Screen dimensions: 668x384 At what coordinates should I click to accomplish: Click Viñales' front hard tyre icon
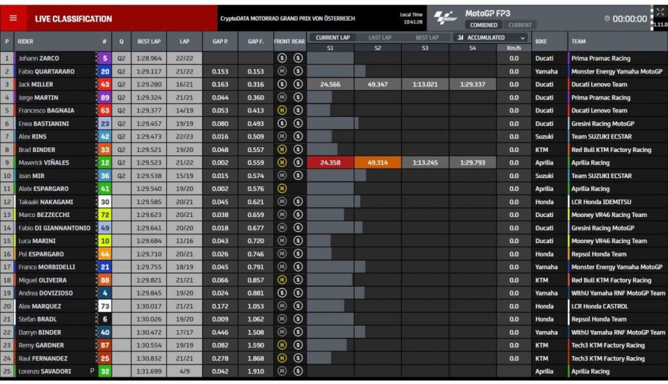pos(282,162)
